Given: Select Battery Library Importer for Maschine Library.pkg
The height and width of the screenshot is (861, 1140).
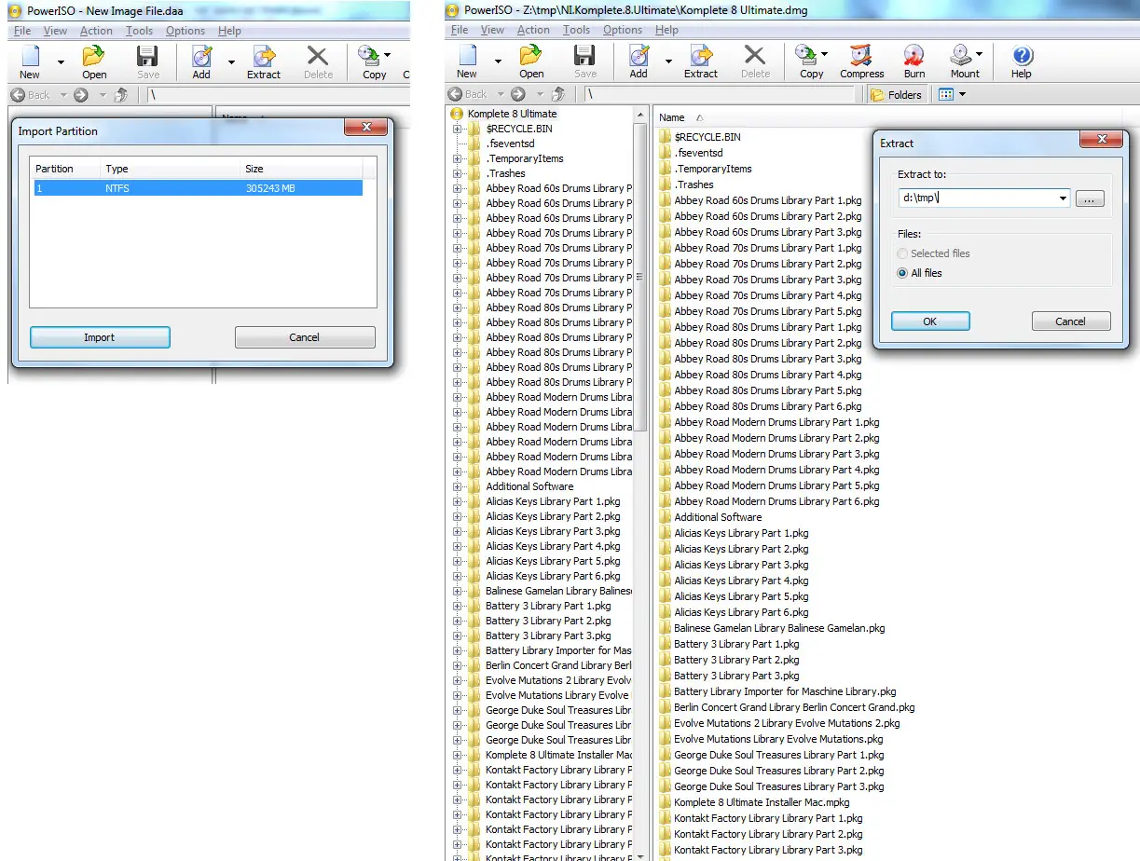Looking at the screenshot, I should click(785, 691).
